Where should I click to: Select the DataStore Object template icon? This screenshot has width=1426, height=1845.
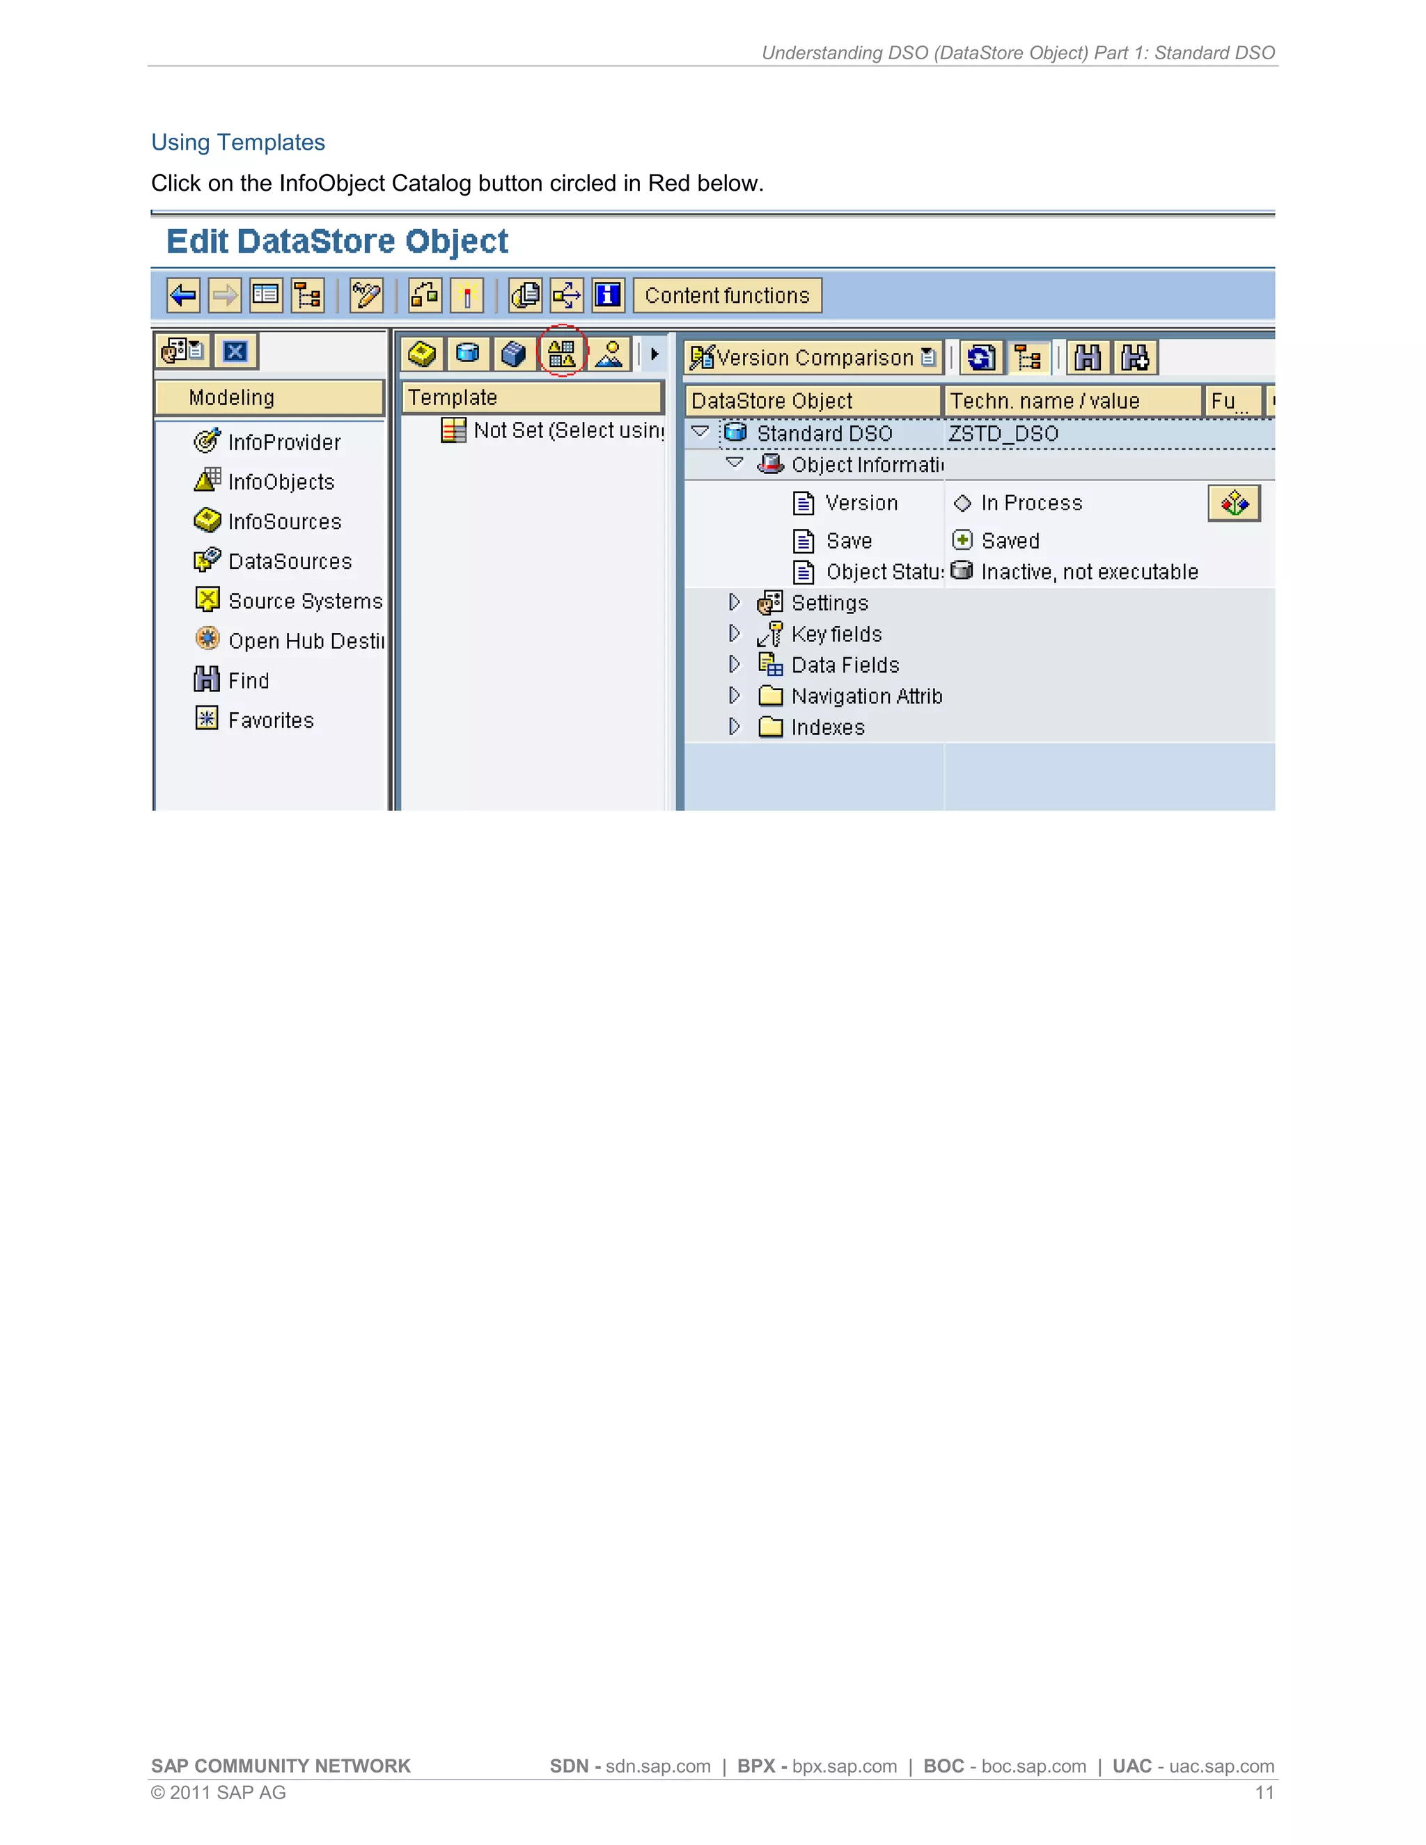467,354
